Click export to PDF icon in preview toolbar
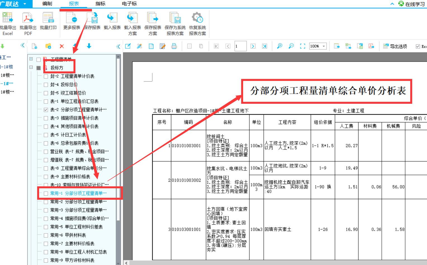The image size is (427, 265). coord(371,46)
